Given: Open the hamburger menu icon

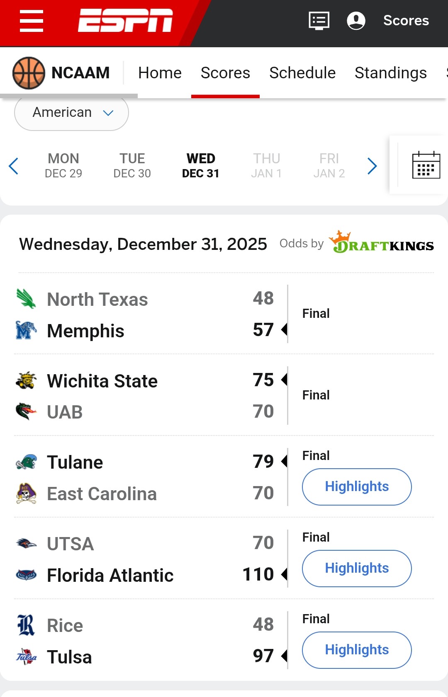Looking at the screenshot, I should point(32,21).
